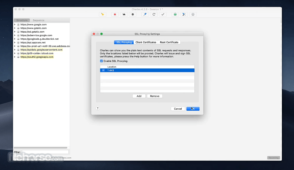294x170 pixels.
Task: Click the Add location button
Action: coord(139,96)
